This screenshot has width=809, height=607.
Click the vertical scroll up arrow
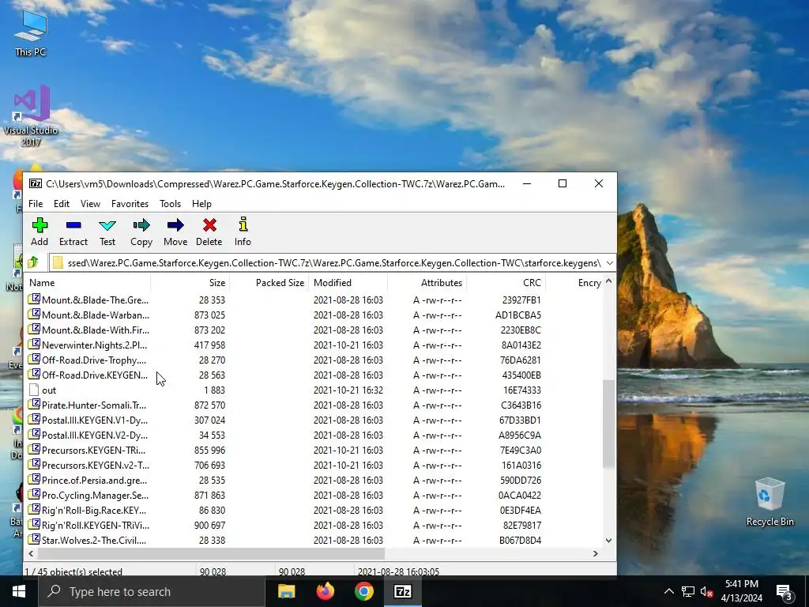(x=609, y=281)
